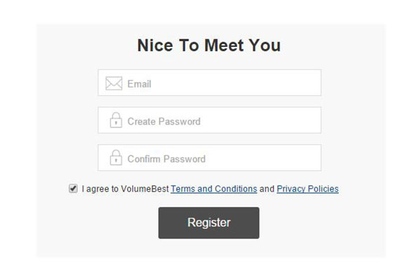Click the word 'Policies' in the privacy link

point(323,189)
